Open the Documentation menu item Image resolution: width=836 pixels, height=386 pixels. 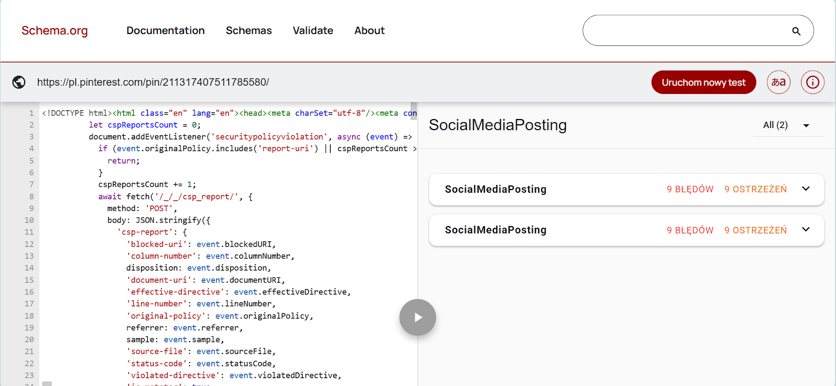(166, 31)
